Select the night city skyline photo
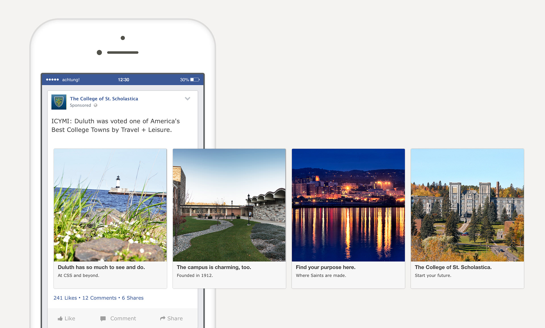The image size is (545, 328). [348, 205]
